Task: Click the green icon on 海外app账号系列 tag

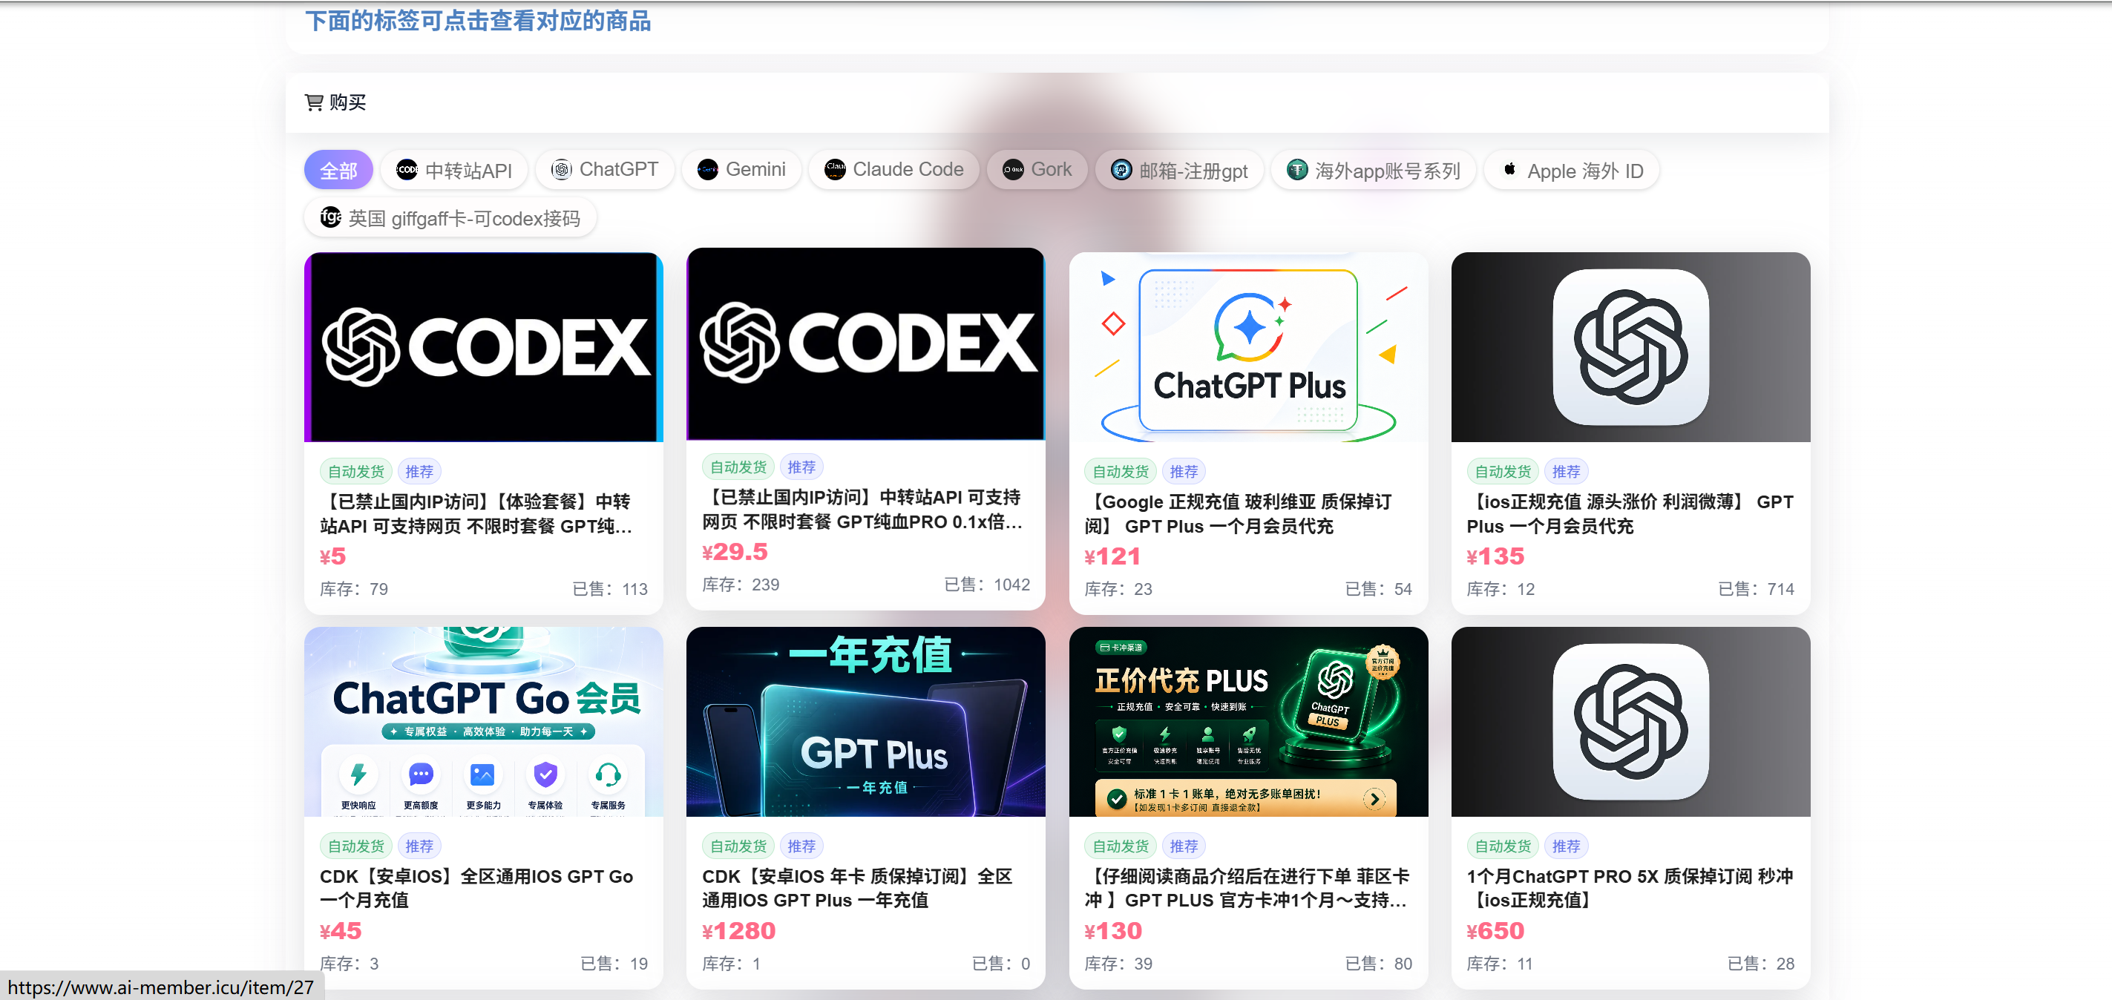Action: pos(1297,170)
